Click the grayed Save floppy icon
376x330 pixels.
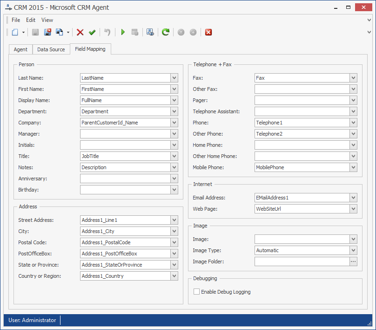35,32
